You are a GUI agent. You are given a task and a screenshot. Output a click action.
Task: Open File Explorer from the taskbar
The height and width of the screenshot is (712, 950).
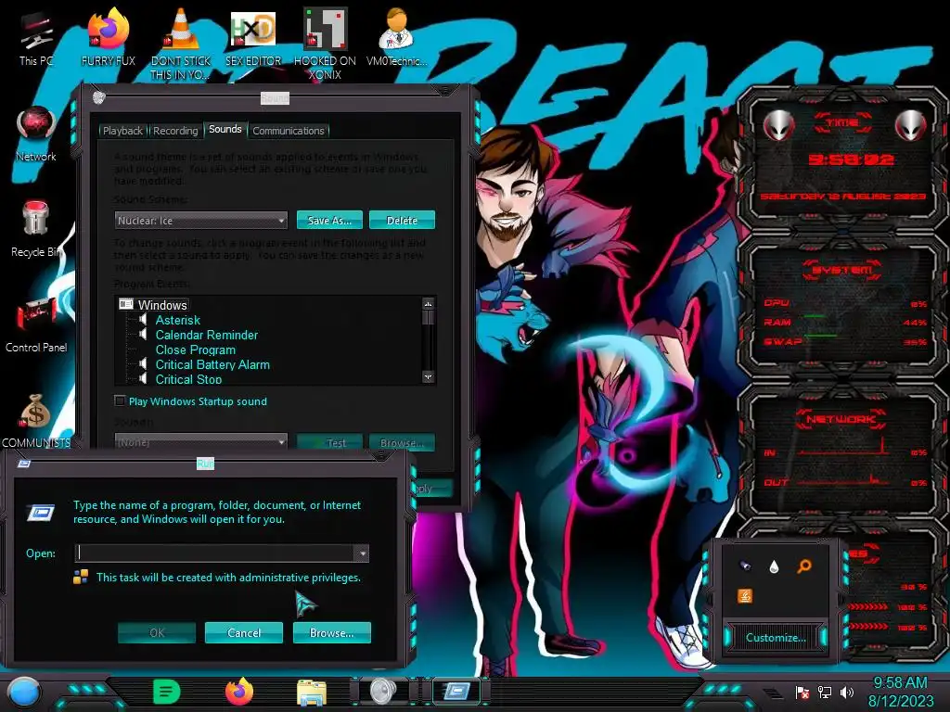coord(312,692)
